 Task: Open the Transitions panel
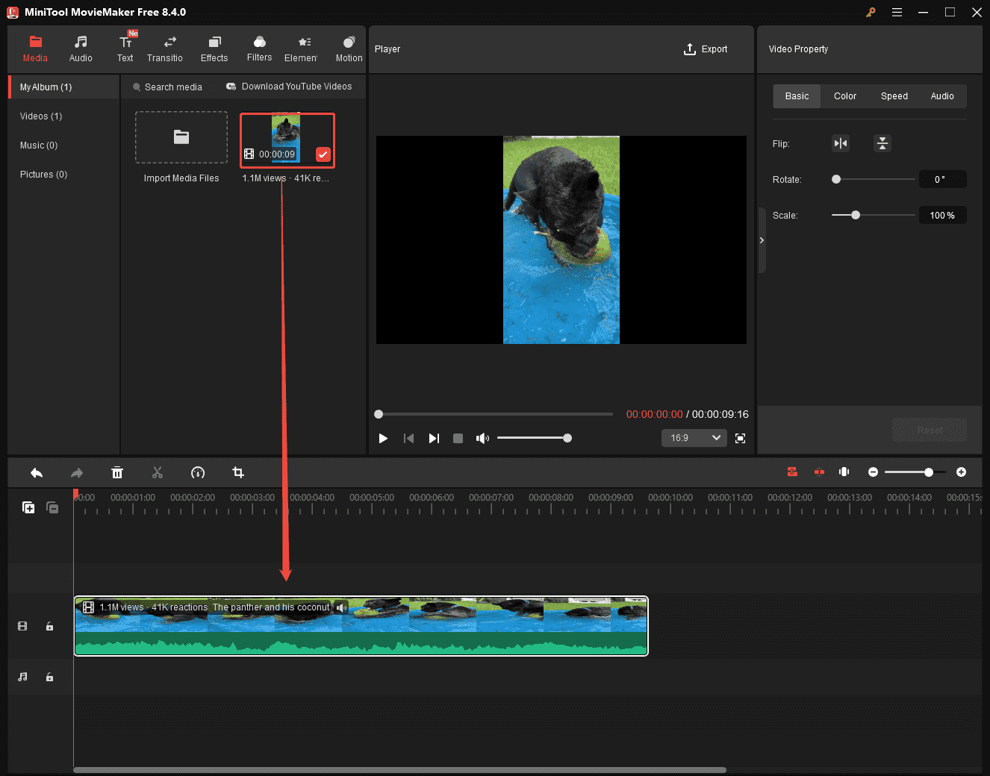(x=165, y=46)
